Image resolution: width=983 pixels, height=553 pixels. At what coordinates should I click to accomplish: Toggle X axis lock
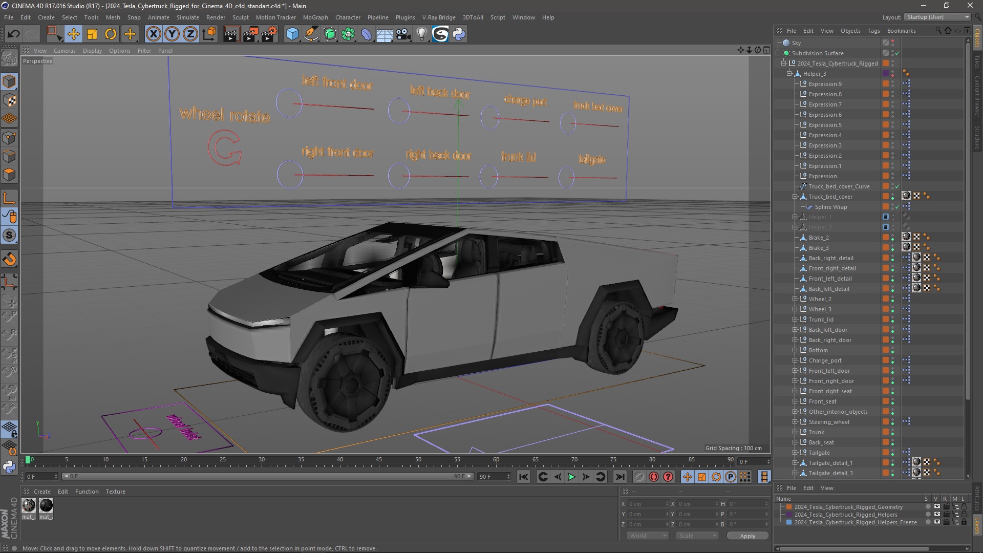click(x=153, y=34)
